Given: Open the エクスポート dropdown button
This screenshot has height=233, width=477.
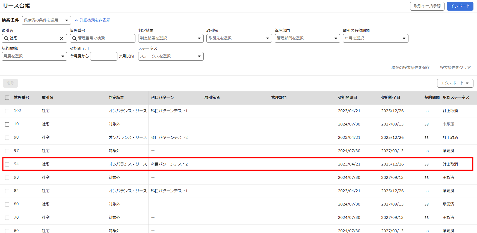Looking at the screenshot, I should point(455,83).
